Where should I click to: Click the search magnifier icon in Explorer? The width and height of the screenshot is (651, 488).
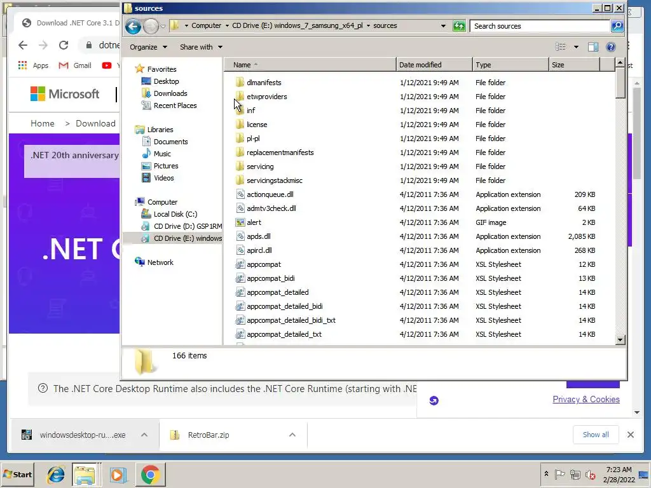pyautogui.click(x=617, y=26)
